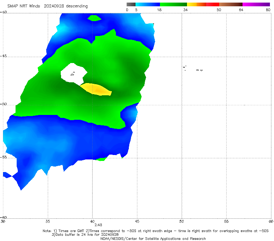Click the yellow-orange segment of color bar

196,4
